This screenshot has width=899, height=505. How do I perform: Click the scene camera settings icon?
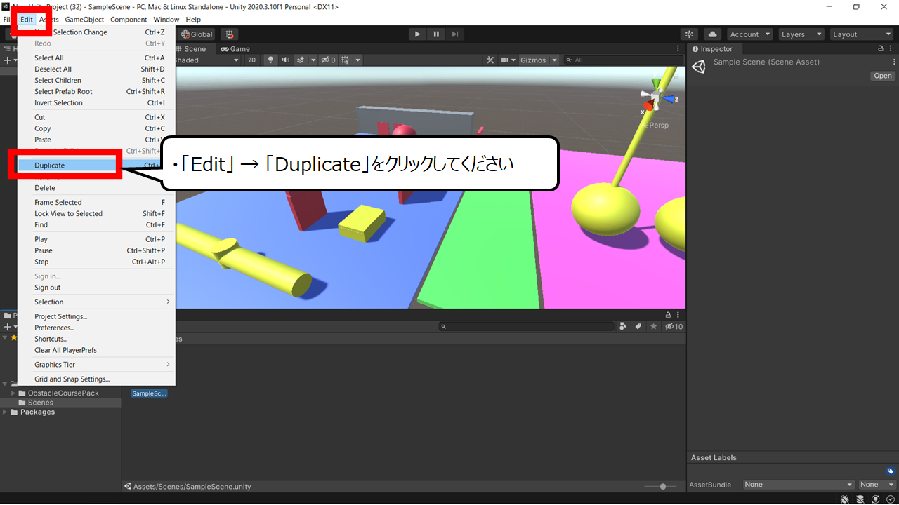click(504, 60)
